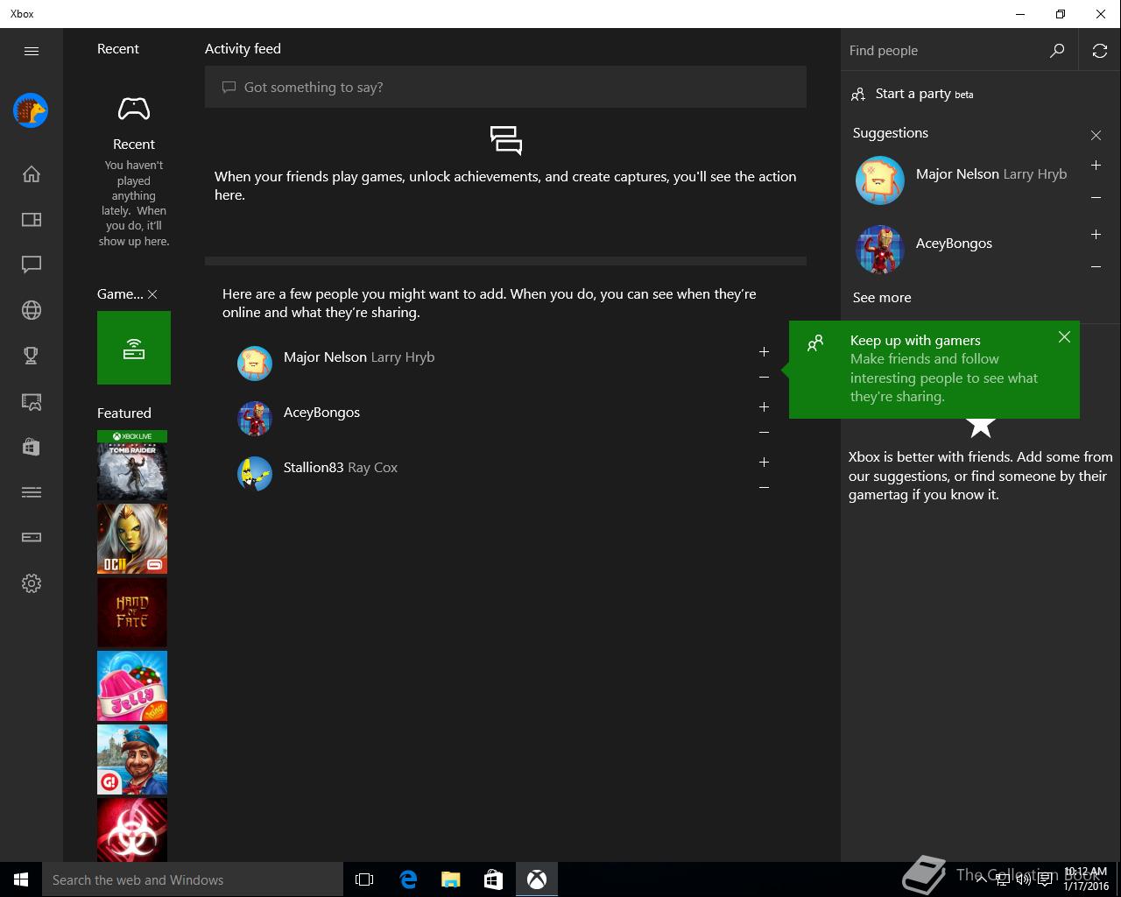Remove Stallion83 suggestion in feed

pos(764,487)
